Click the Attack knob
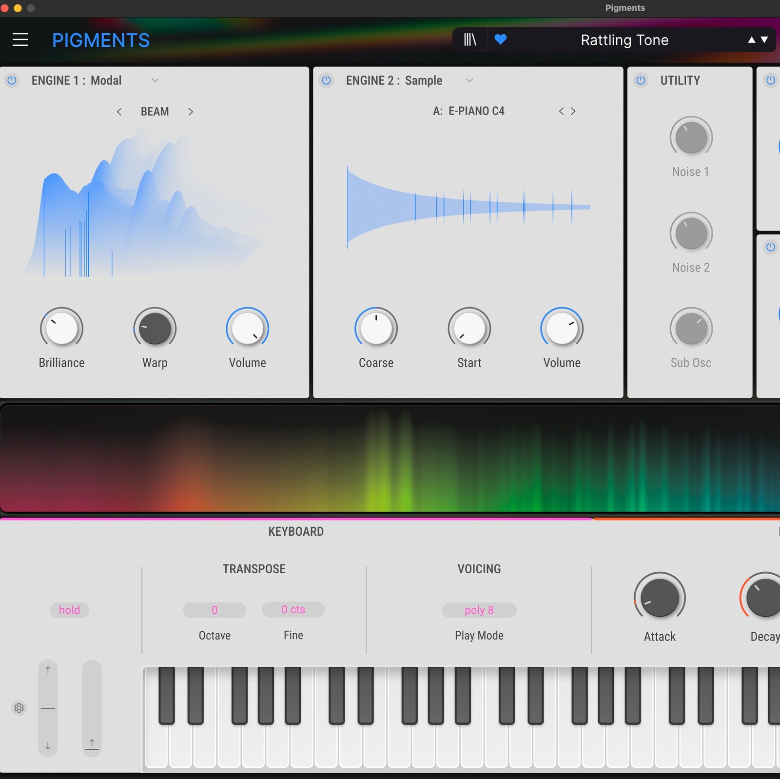The width and height of the screenshot is (780, 779). (x=660, y=598)
